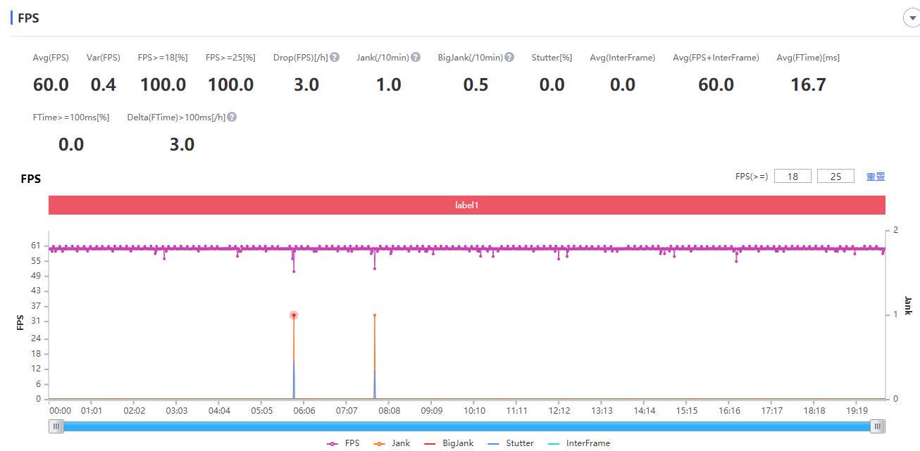Viewport: 920px width, 451px height.
Task: Click the FPS threshold field showing 25
Action: (x=835, y=177)
